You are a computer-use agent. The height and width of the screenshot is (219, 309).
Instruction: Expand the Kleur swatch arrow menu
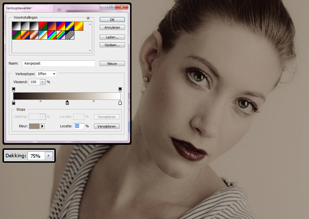42,126
